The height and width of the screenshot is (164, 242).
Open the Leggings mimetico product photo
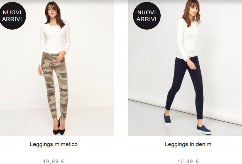pyautogui.click(x=57, y=68)
